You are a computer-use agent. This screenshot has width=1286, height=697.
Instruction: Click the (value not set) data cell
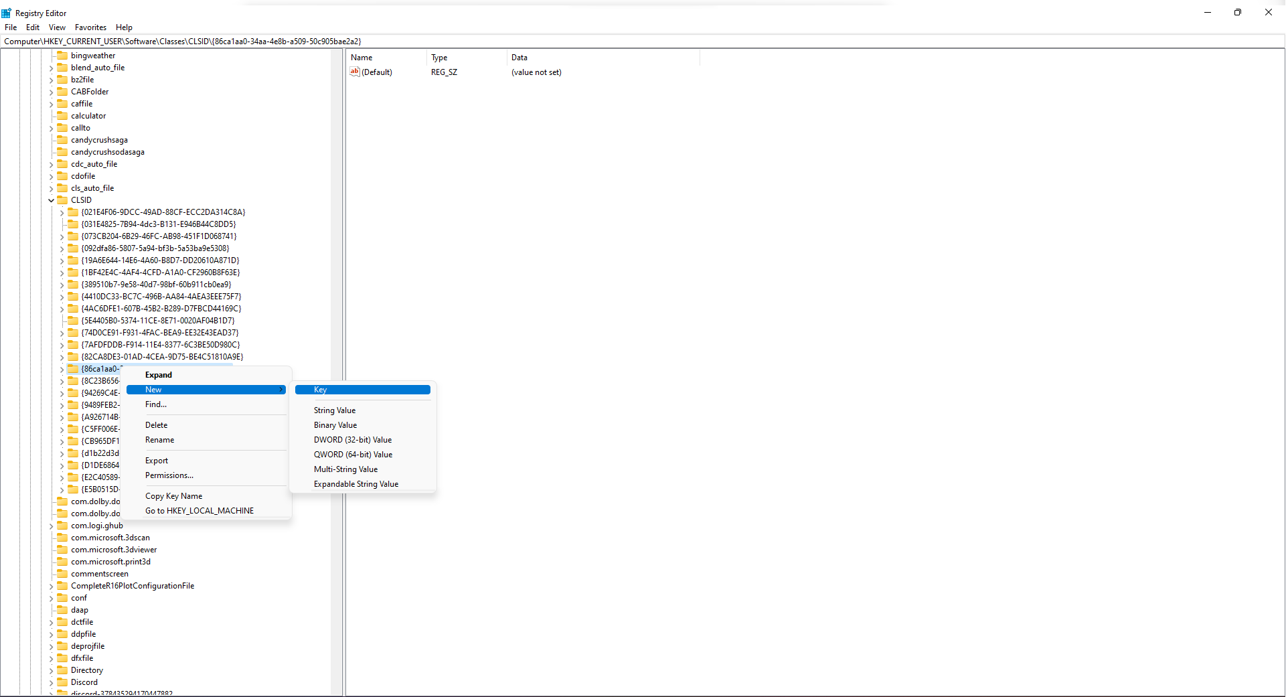click(536, 72)
